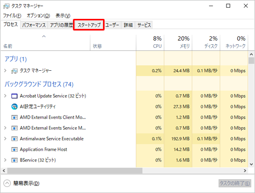Open the 表示(V) menu
Viewport: 255px width, 193px height.
pos(63,16)
